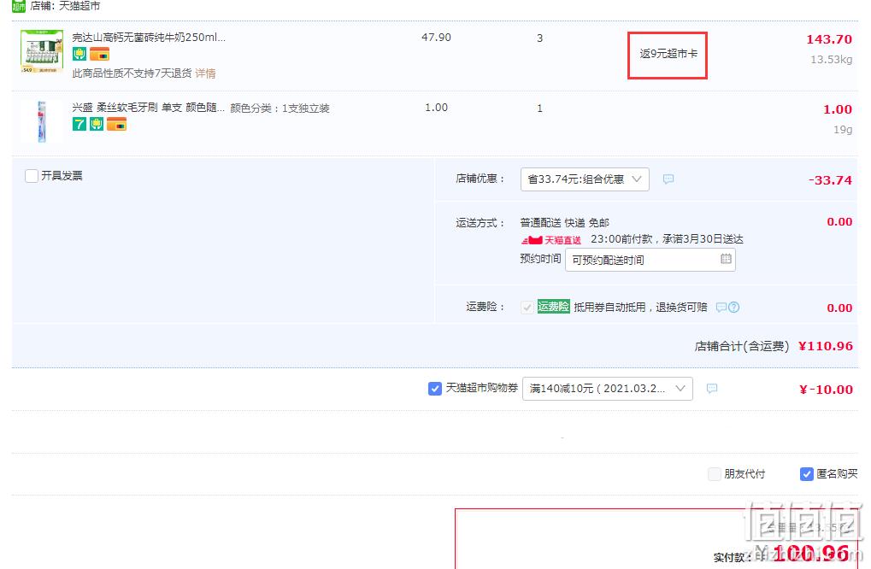The image size is (871, 569).
Task: Click the green 运费险 badge
Action: (x=553, y=307)
